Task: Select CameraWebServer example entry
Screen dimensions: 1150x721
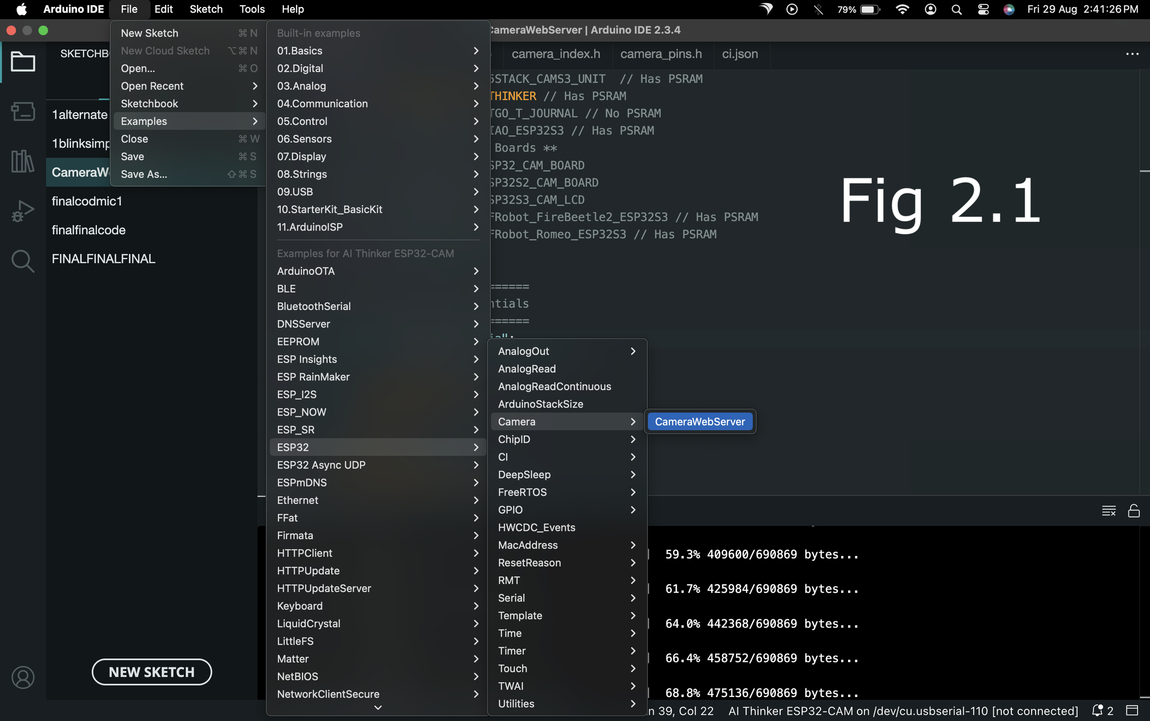Action: tap(700, 421)
